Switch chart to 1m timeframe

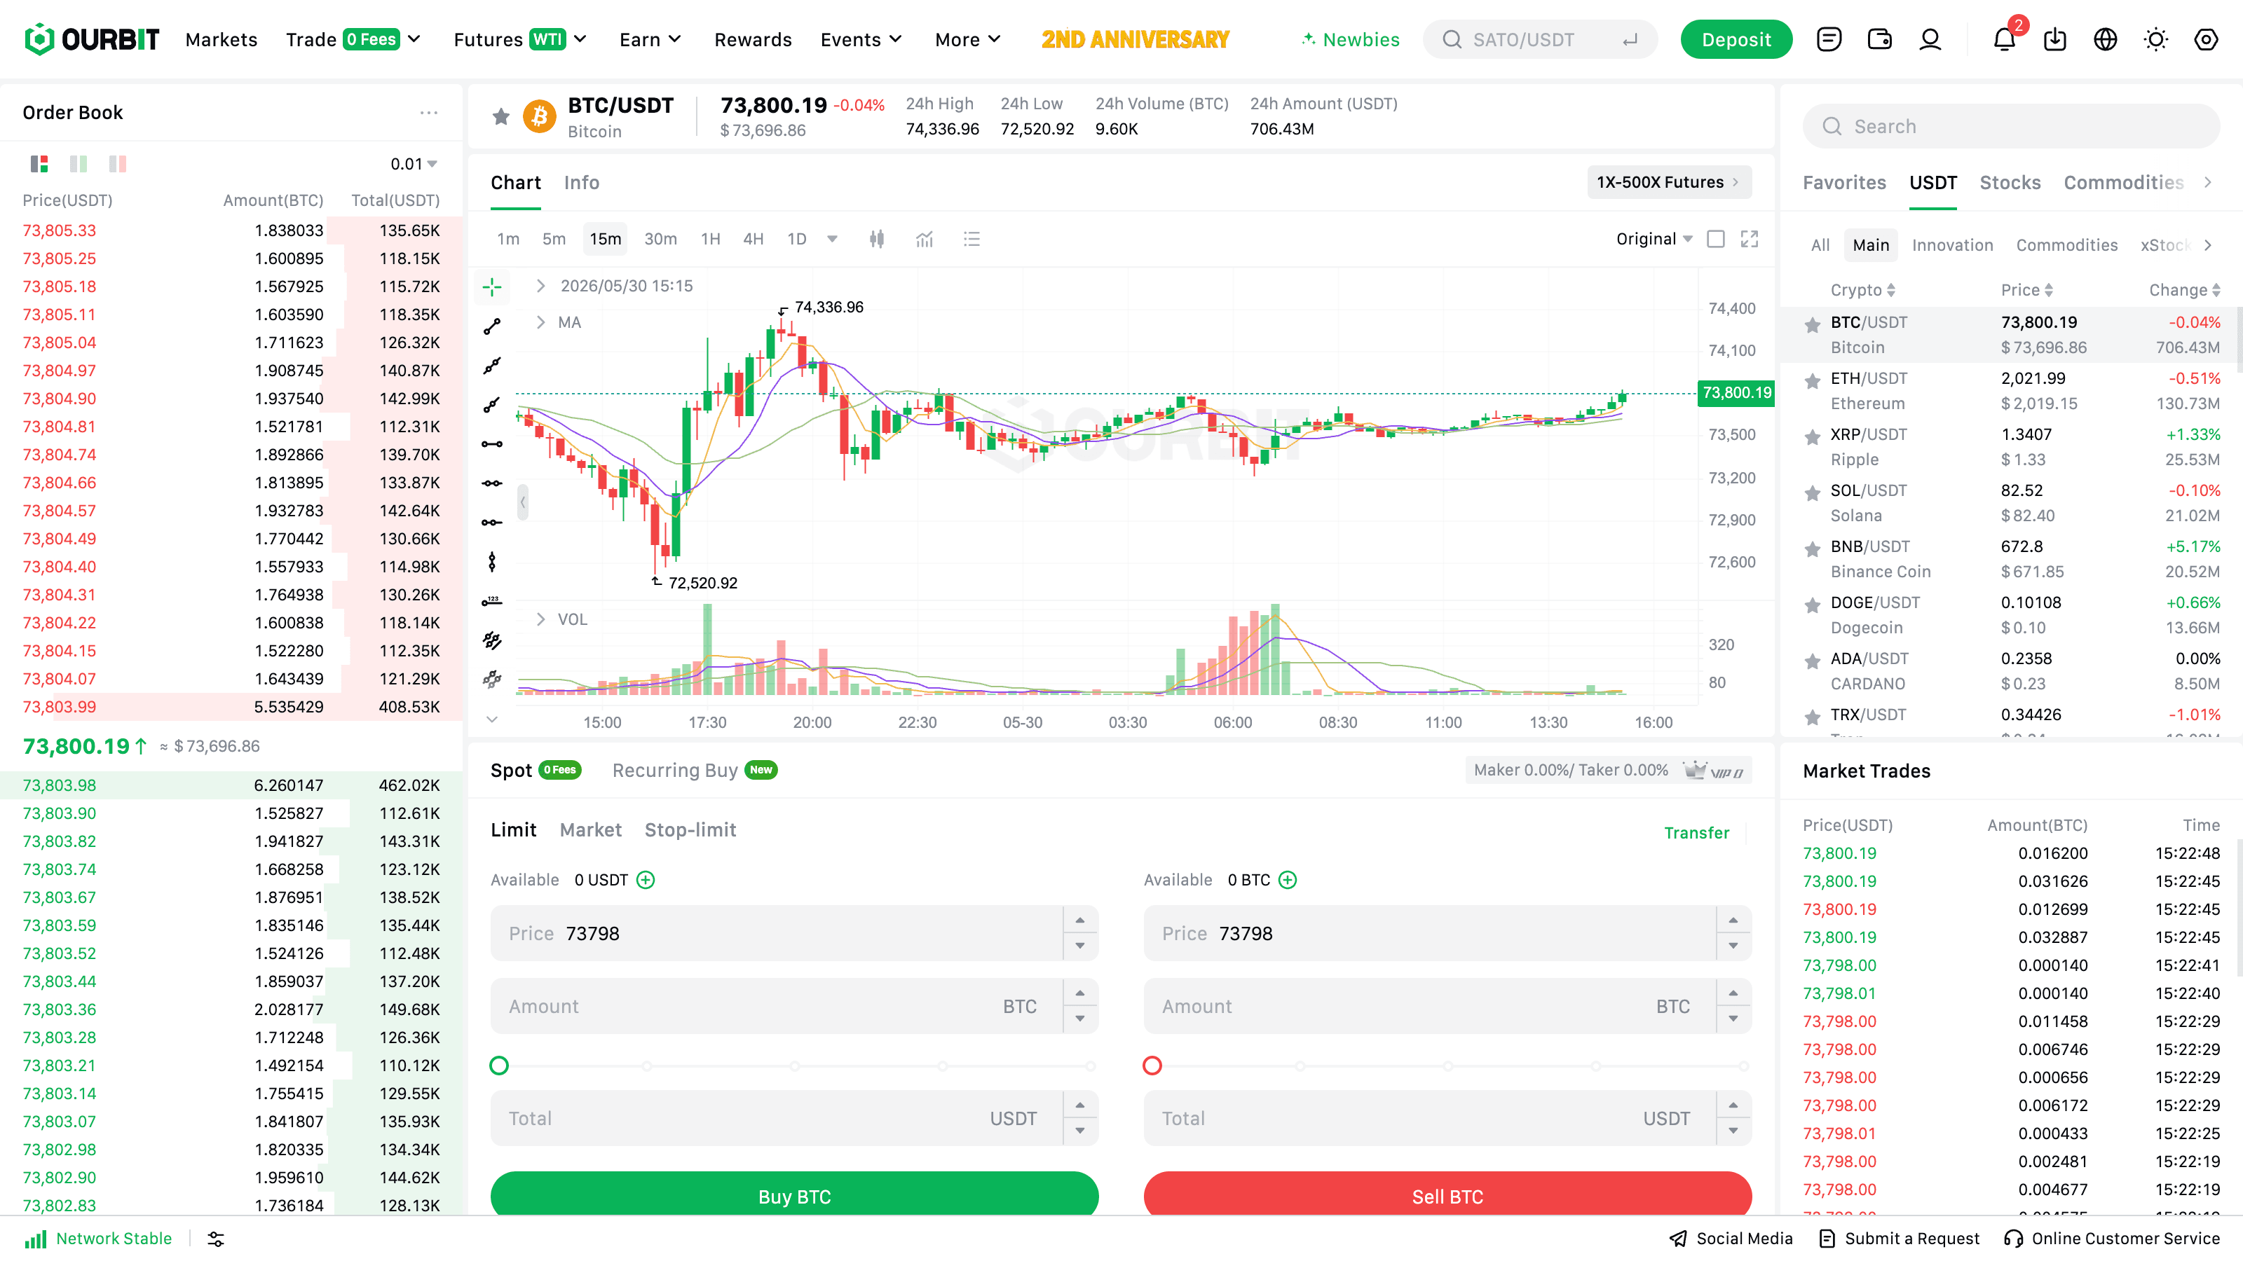point(507,238)
